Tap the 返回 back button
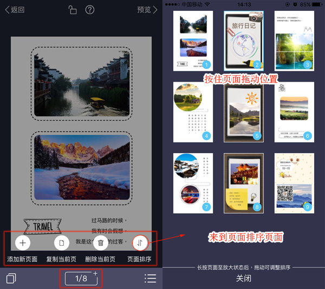Viewport: 325px width, 289px height. [15, 10]
